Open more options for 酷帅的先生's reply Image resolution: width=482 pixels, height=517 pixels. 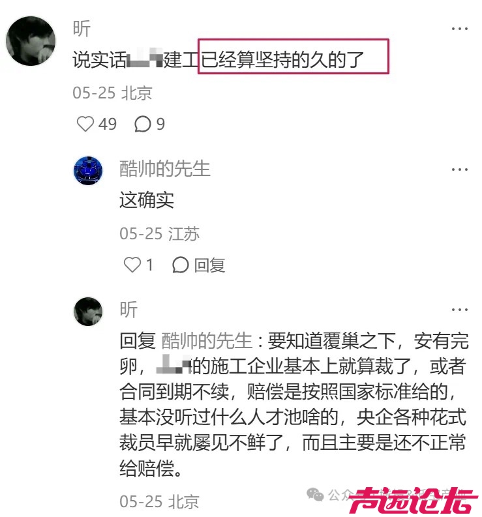click(460, 170)
